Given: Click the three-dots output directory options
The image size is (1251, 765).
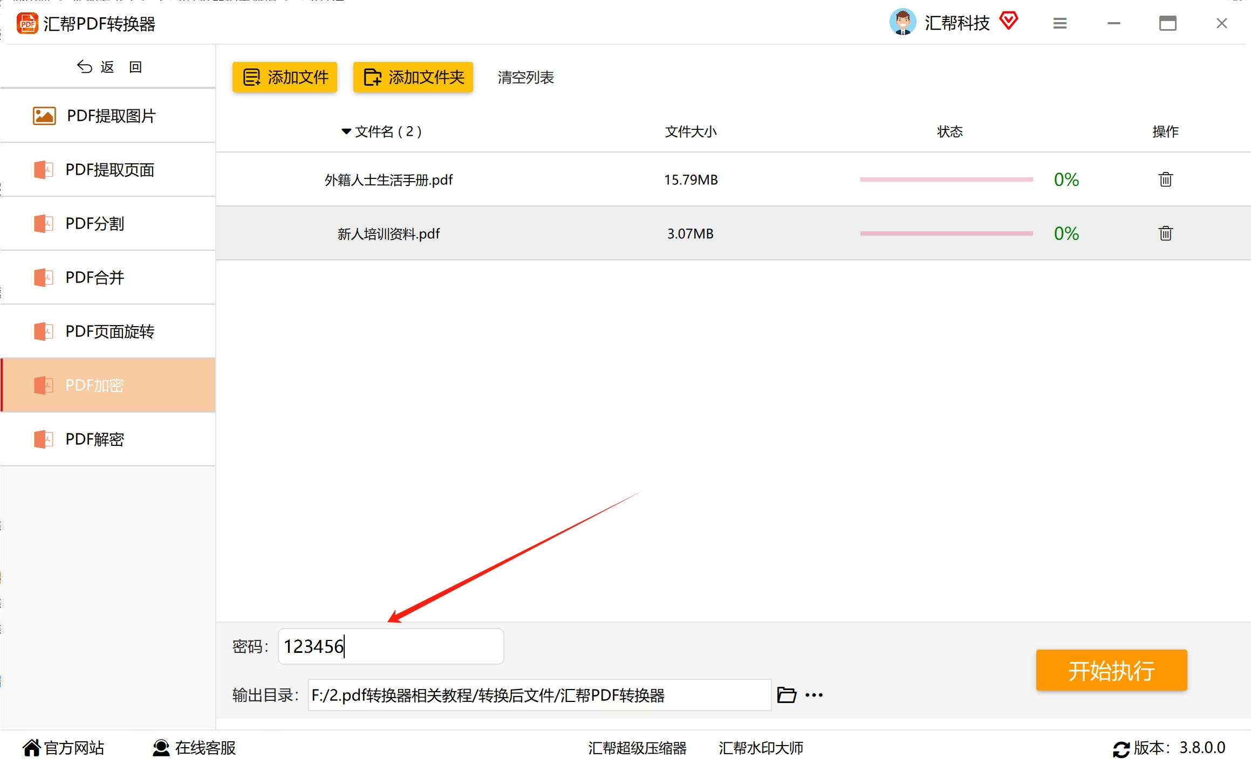Looking at the screenshot, I should coord(814,695).
